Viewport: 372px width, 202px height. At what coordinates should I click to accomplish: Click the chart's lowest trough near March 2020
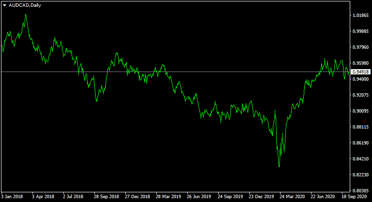(x=279, y=166)
